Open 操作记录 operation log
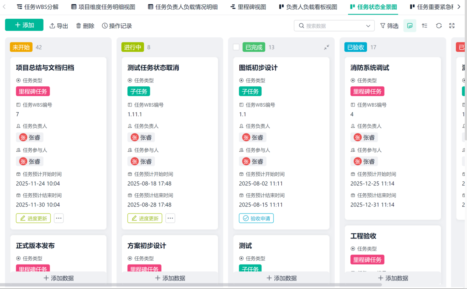Viewport: 467px width, 289px height. (117, 26)
